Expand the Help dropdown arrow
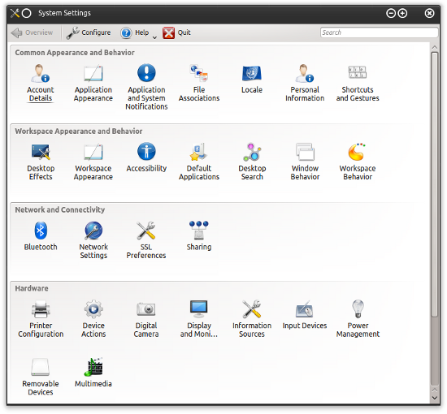Screen dimensions: 447x414 (154, 37)
